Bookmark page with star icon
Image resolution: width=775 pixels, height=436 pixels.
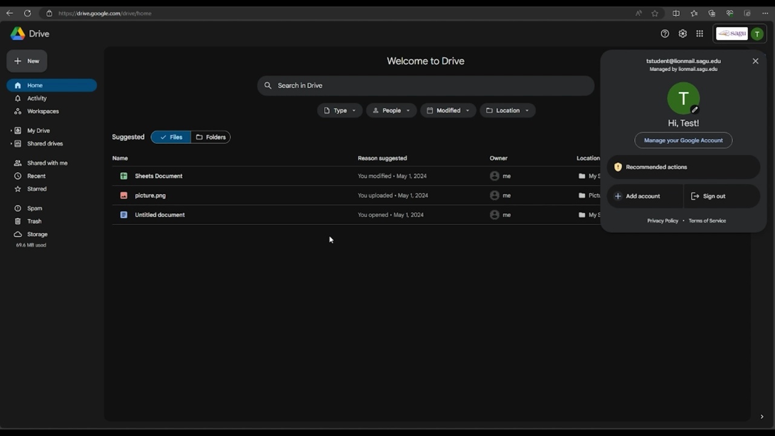point(655,13)
